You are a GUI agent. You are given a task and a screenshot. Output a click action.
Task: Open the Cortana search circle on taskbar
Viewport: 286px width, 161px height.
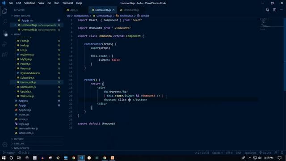(11, 158)
